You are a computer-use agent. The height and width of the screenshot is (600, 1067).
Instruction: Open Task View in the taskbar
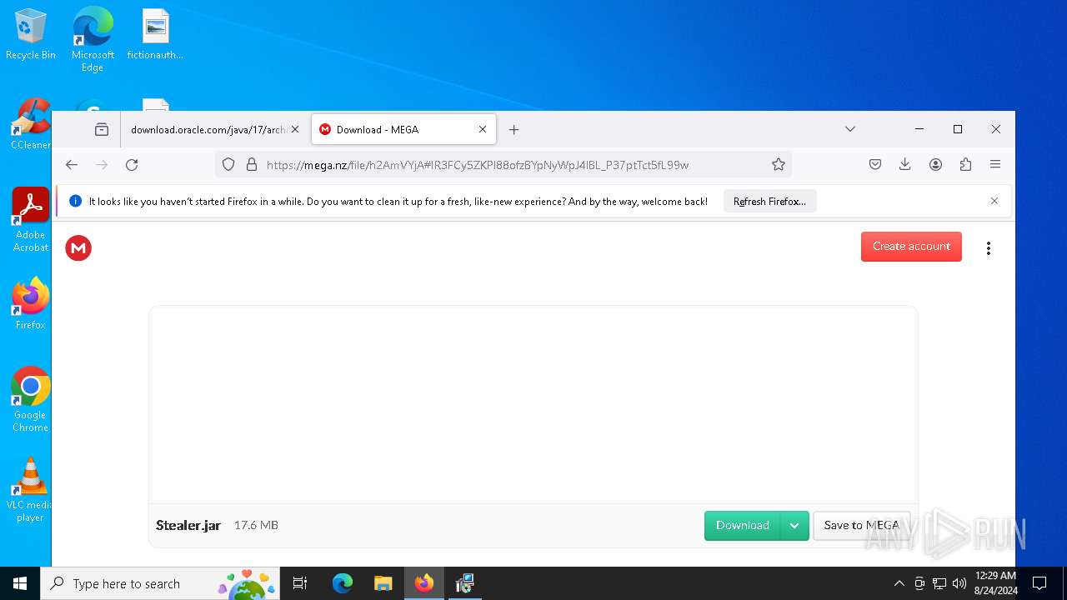pyautogui.click(x=300, y=583)
